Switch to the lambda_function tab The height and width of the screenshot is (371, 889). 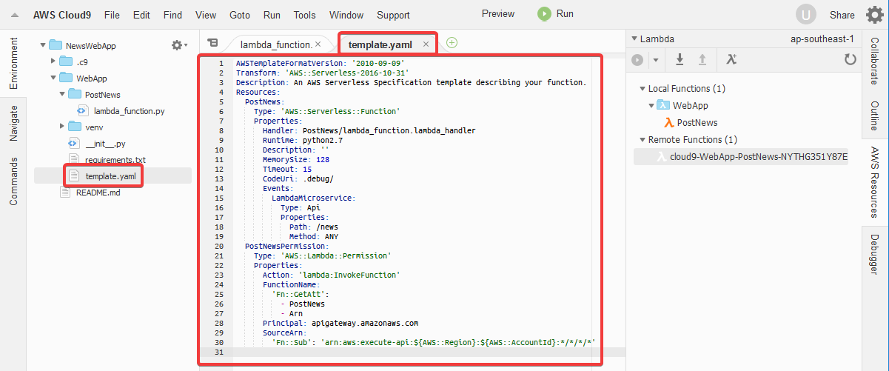tap(275, 44)
